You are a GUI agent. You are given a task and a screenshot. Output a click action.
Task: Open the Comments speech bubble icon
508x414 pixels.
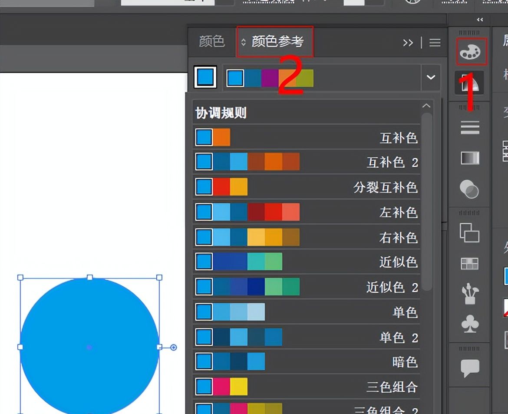[x=470, y=368]
